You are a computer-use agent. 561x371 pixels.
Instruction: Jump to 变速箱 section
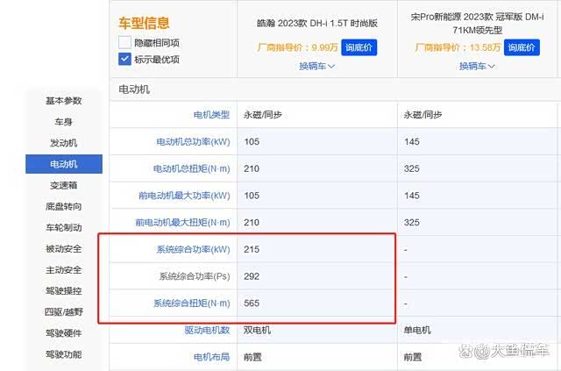tap(63, 185)
